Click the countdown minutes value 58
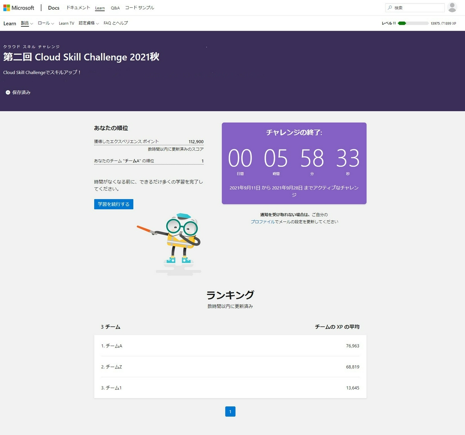Viewport: 465px width, 435px height. click(312, 158)
